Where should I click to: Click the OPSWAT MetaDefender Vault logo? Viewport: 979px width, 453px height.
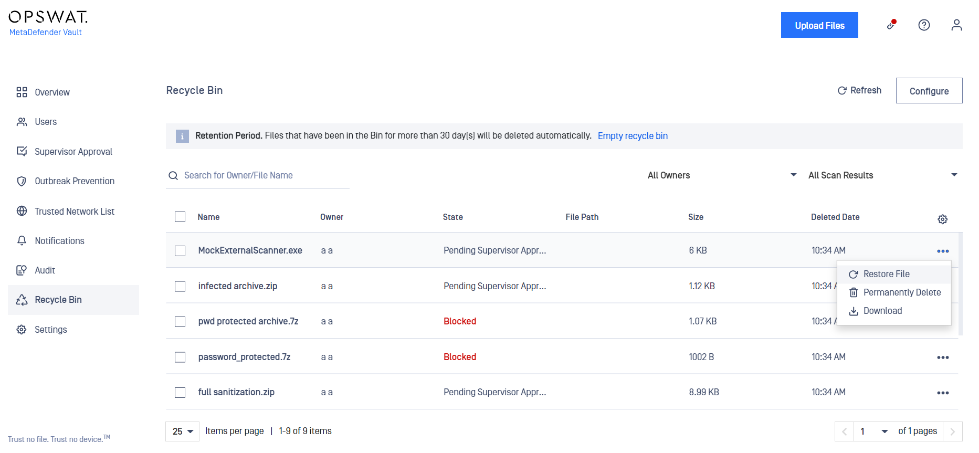(x=48, y=24)
